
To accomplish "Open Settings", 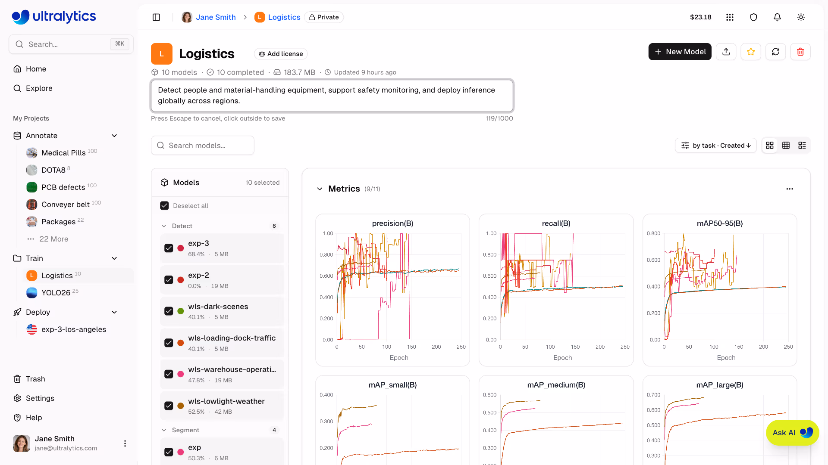I will tap(40, 398).
